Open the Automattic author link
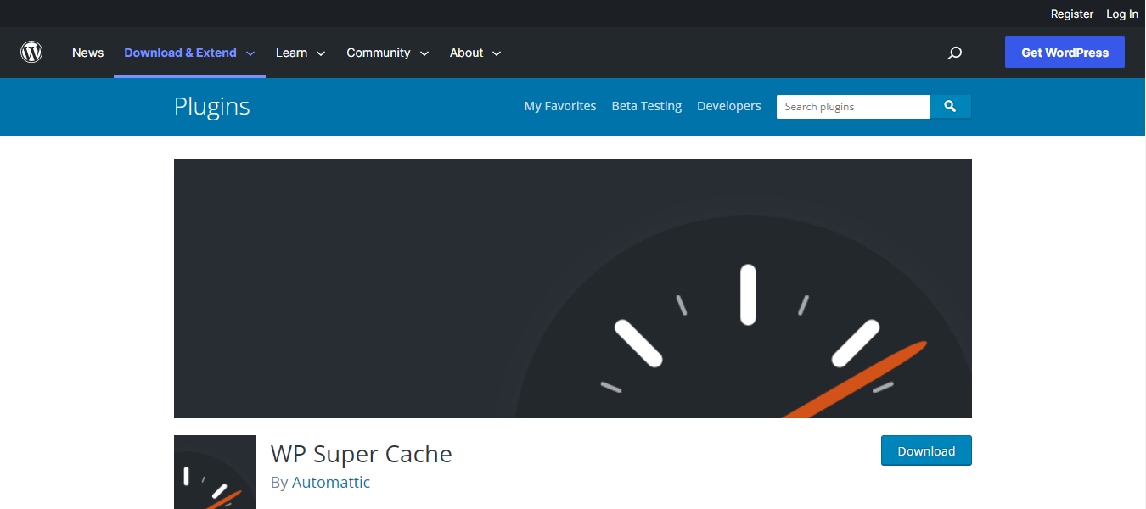 (331, 483)
